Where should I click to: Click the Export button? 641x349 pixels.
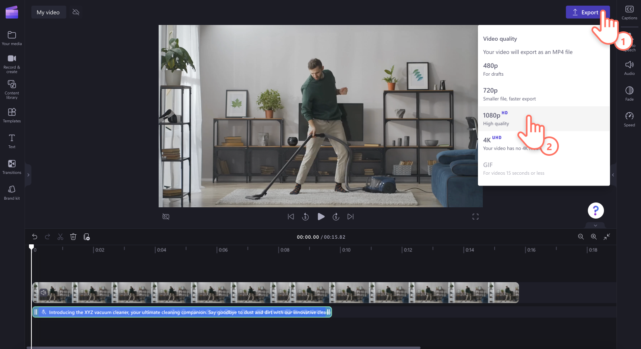tap(587, 12)
